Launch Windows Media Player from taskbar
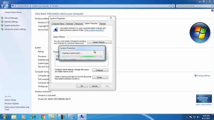This screenshot has width=214, height=120. [23, 117]
